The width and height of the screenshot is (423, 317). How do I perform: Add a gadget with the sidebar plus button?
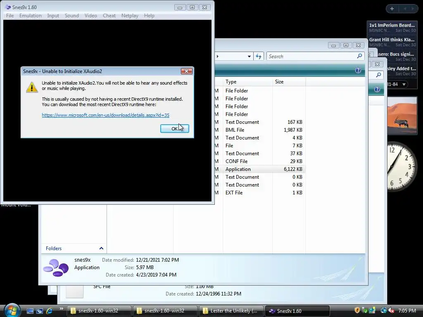pyautogui.click(x=392, y=9)
